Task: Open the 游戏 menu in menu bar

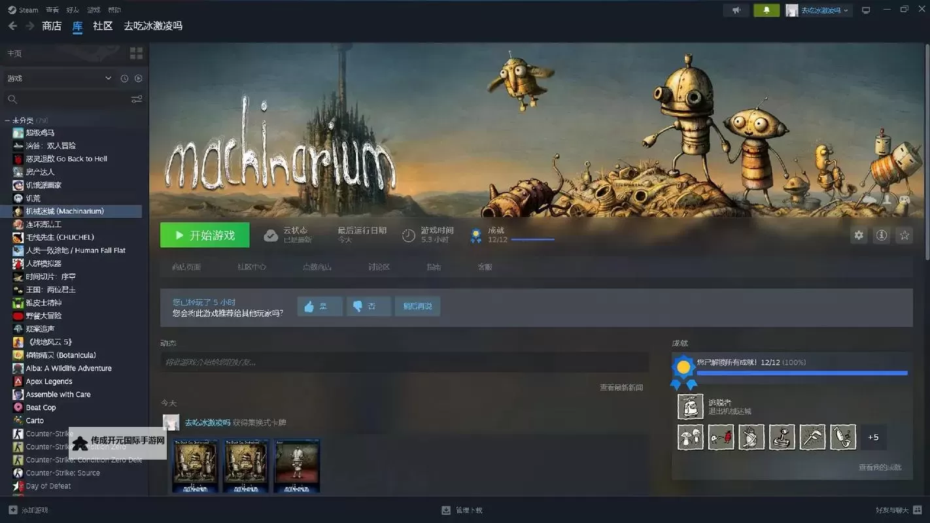Action: click(94, 10)
